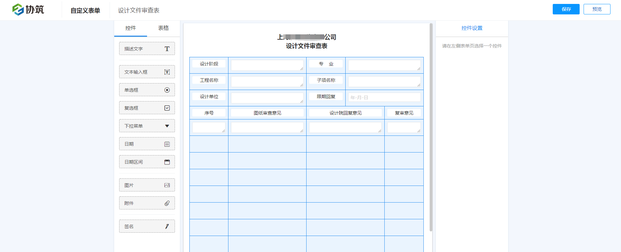
Task: Click the 签名 pen icon
Action: pyautogui.click(x=167, y=226)
